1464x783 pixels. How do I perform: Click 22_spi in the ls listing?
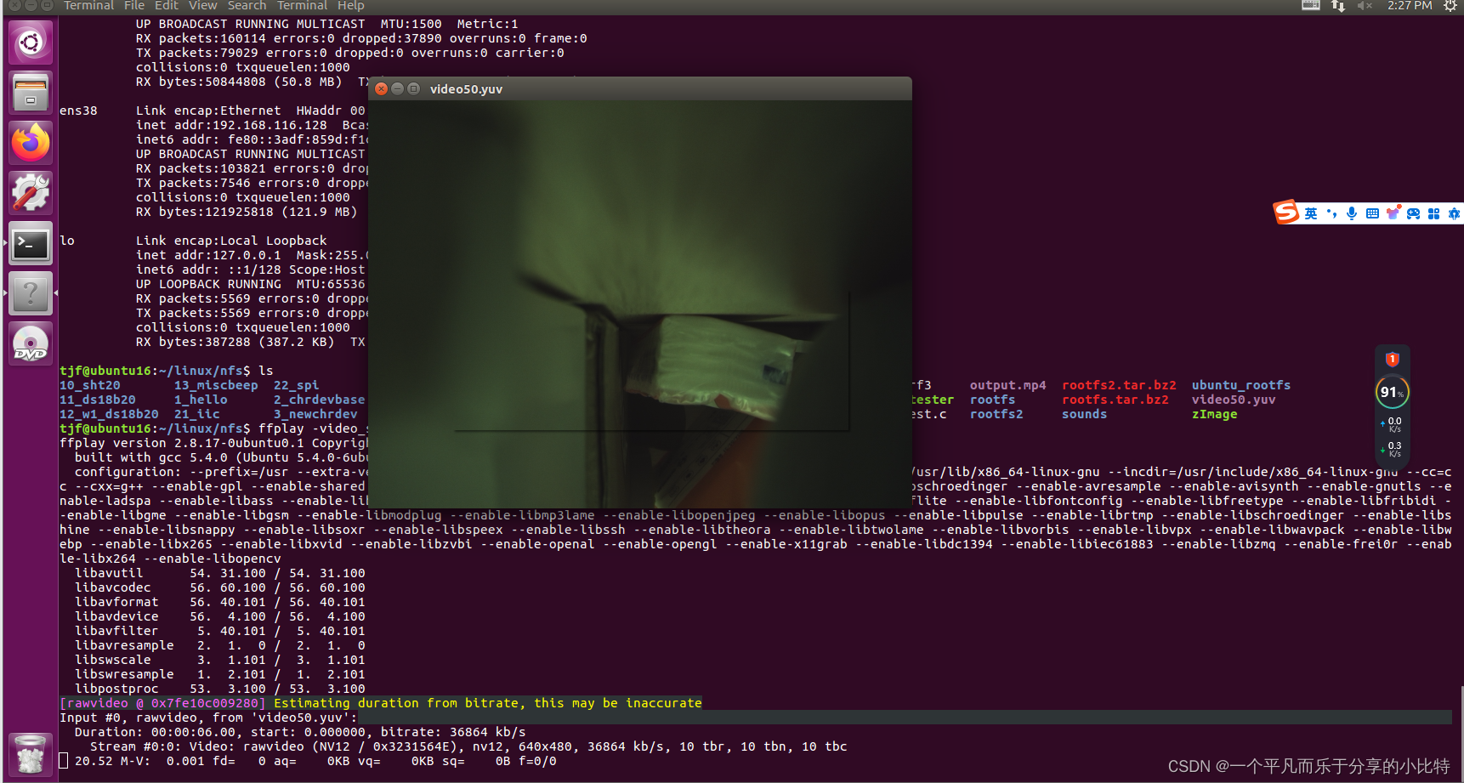(296, 385)
